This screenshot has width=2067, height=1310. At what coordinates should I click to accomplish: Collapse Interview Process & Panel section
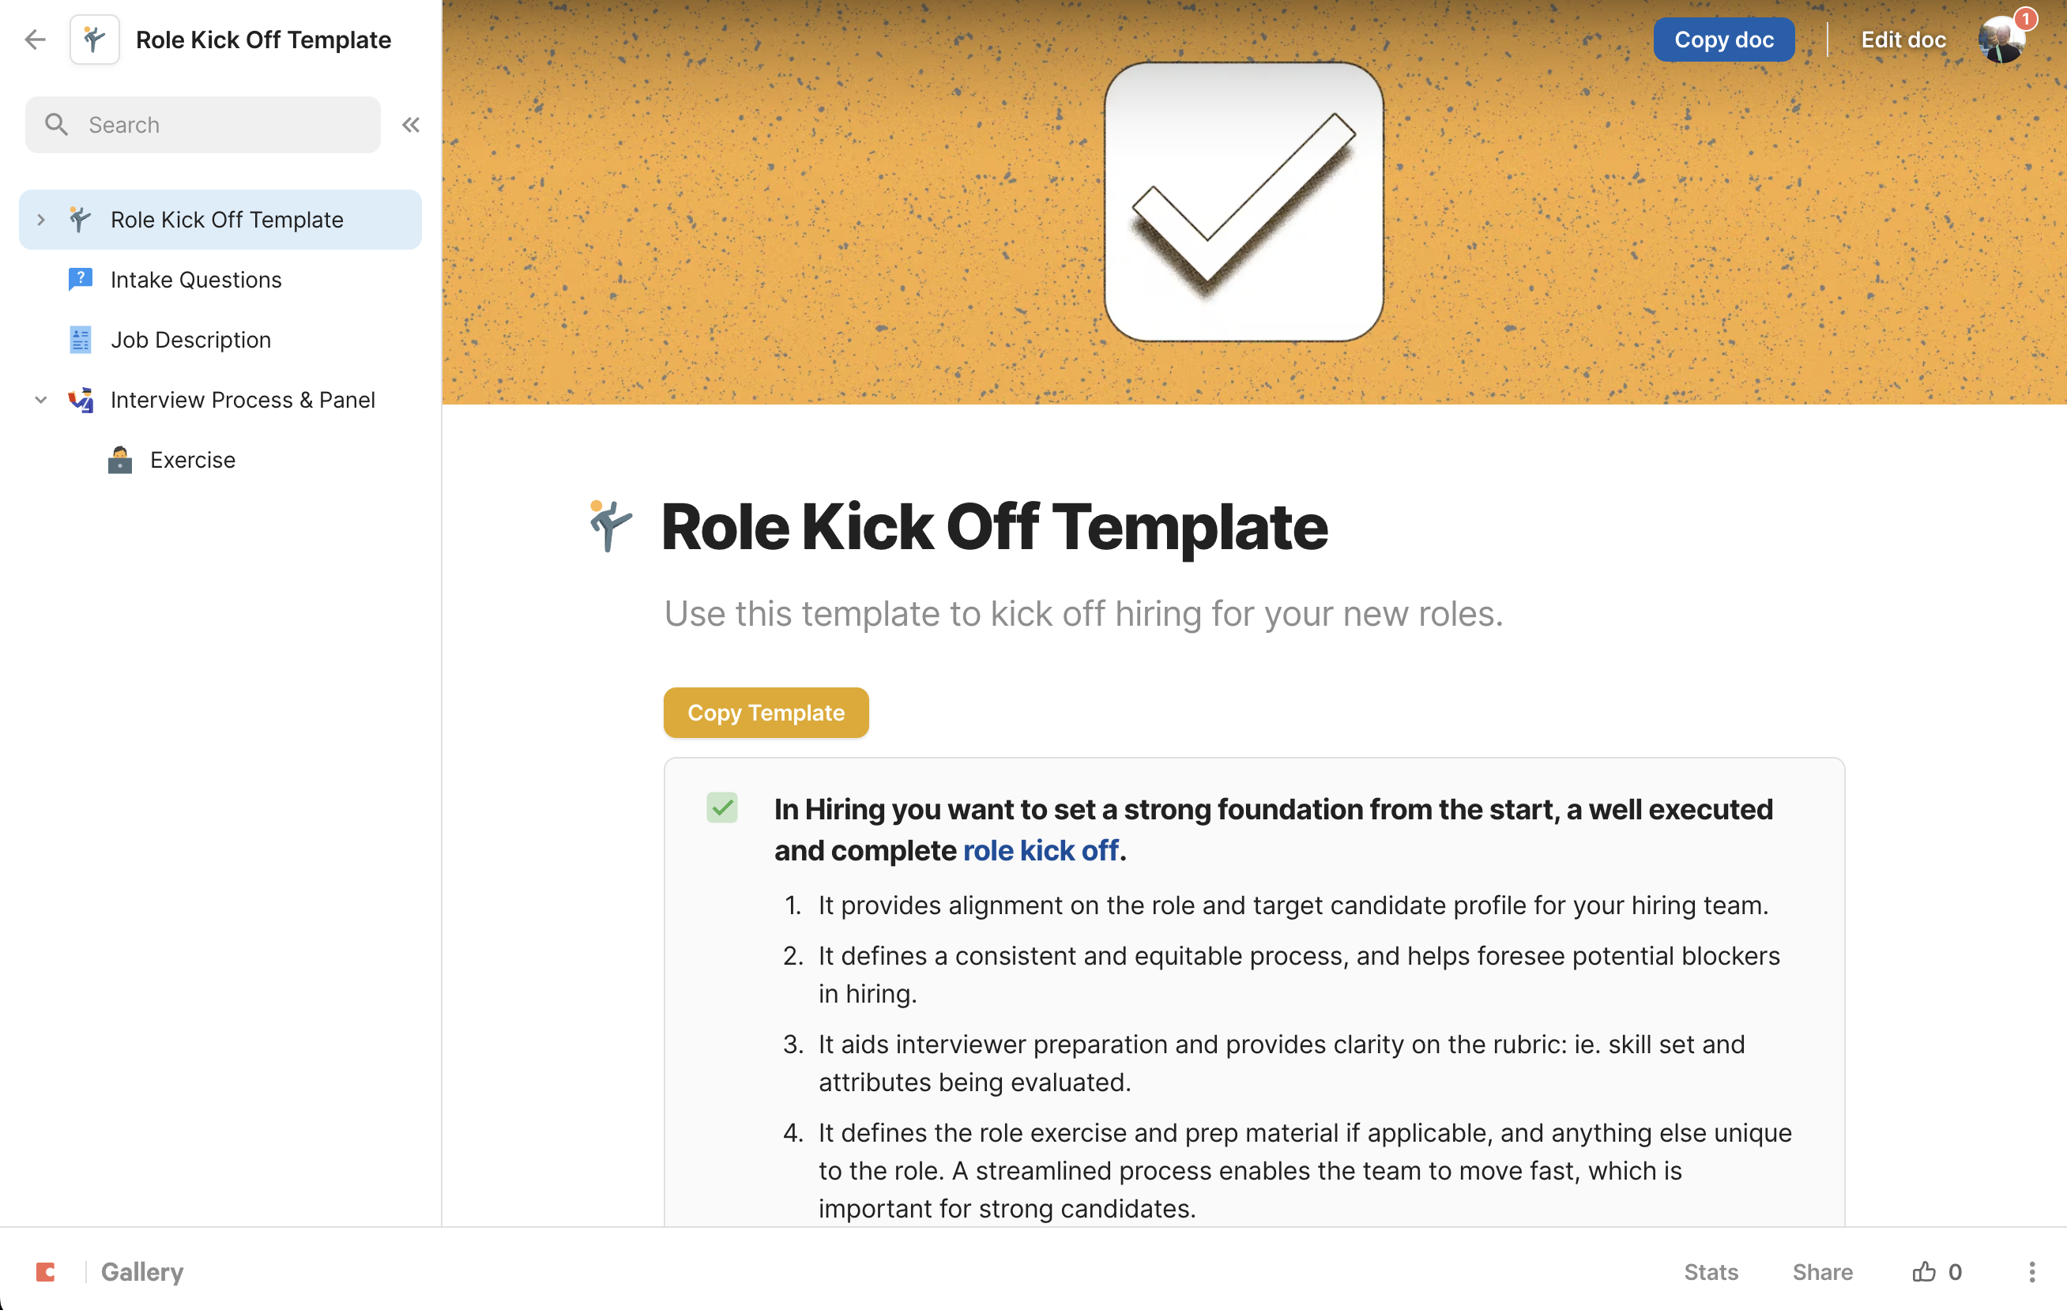[x=40, y=400]
